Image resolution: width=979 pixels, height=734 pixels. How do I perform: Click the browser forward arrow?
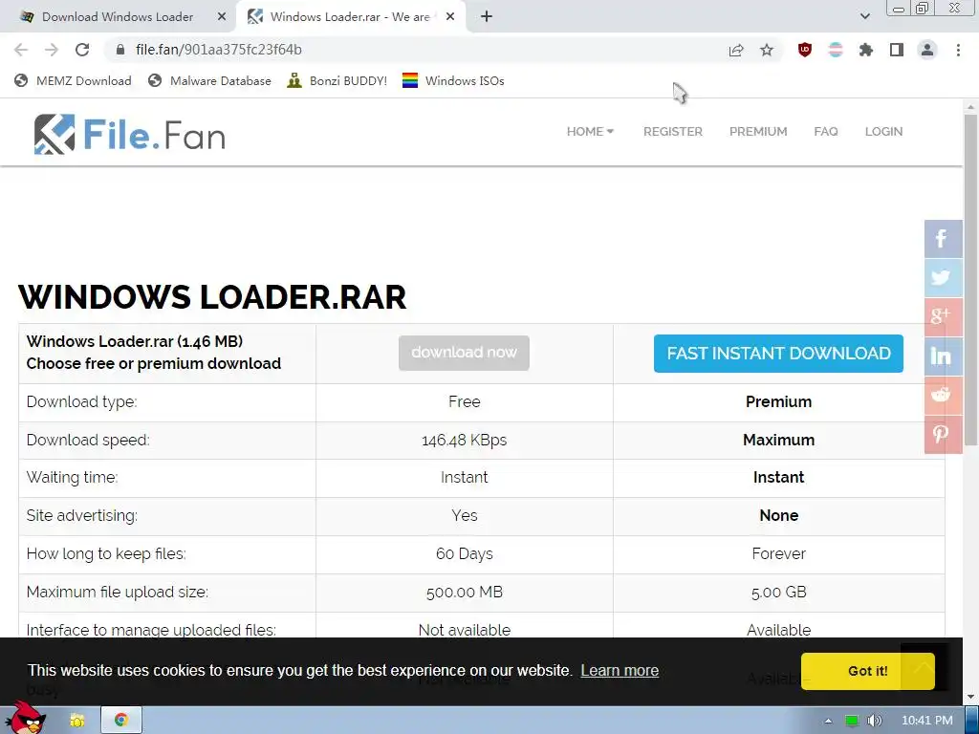pos(52,50)
